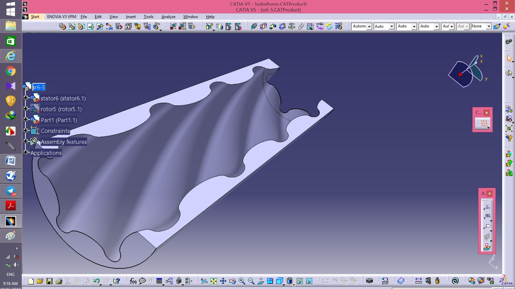Expand the Constraints tree node
Screen dimensions: 515x289
(x=26, y=130)
